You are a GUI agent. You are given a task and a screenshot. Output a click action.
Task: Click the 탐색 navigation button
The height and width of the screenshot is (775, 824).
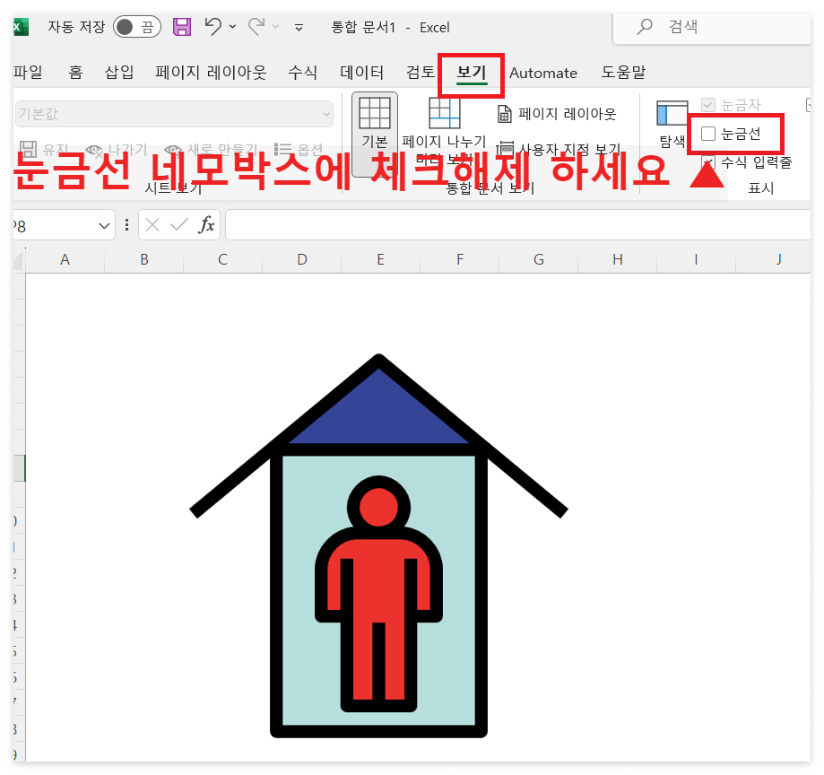coord(672,124)
